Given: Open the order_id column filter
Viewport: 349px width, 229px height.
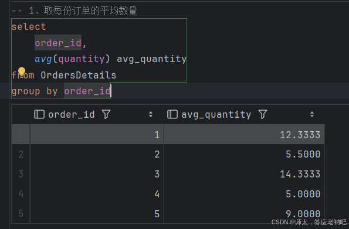Looking at the screenshot, I should click(106, 114).
